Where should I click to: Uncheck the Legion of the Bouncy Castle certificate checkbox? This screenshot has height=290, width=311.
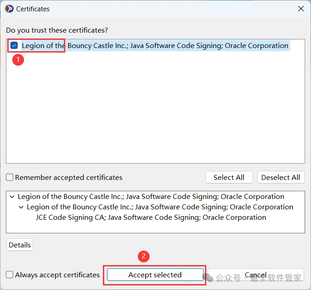tap(14, 45)
